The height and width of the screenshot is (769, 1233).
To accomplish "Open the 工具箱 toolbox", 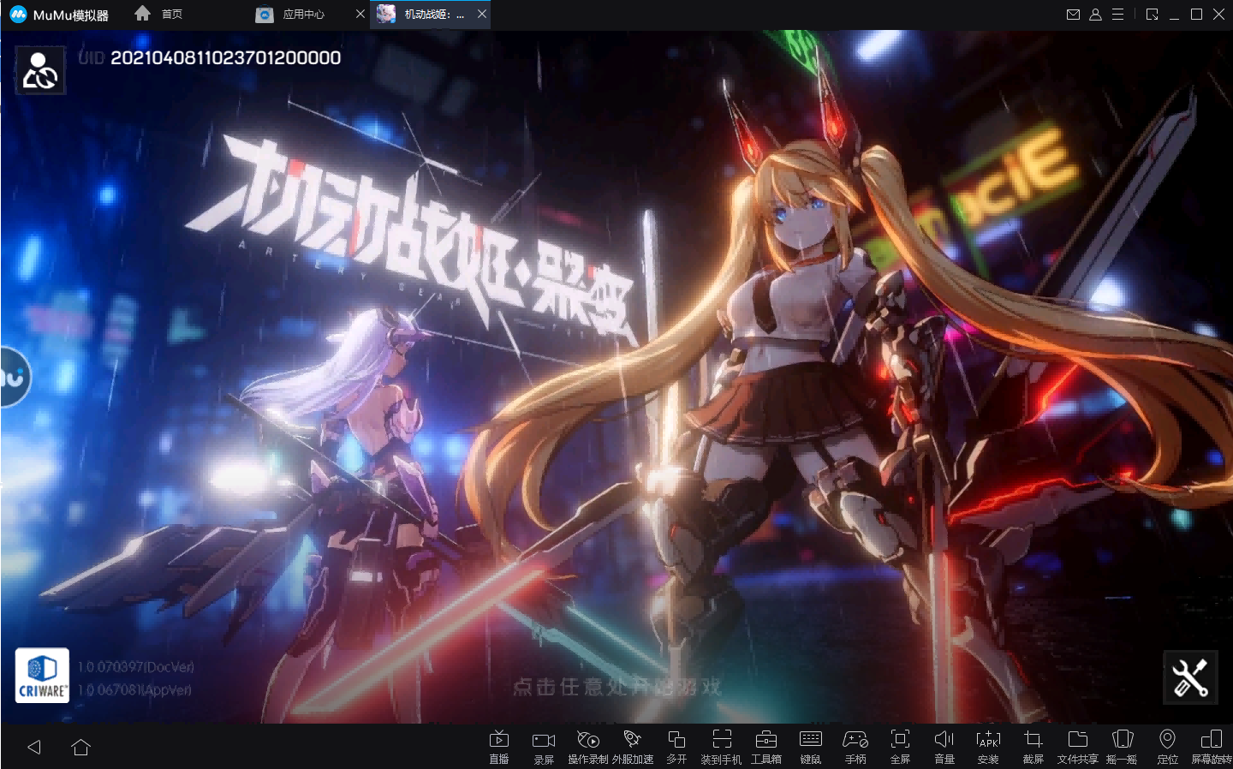I will click(x=766, y=747).
